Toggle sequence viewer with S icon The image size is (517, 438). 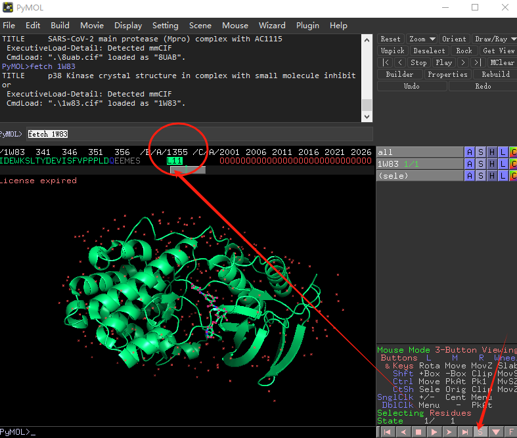coord(480,431)
